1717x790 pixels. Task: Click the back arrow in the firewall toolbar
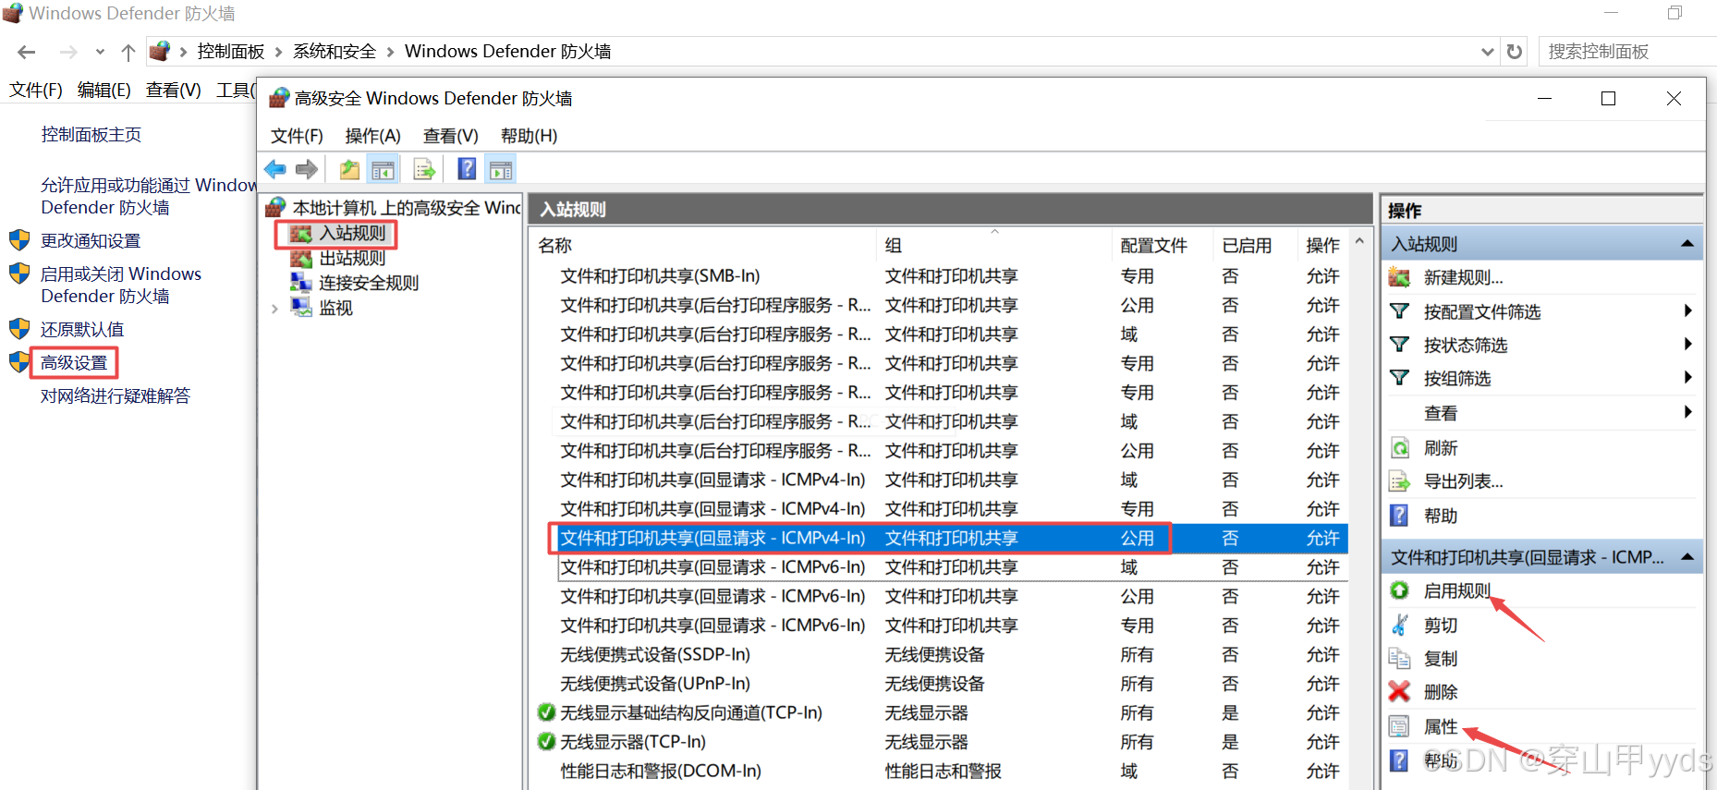point(274,169)
